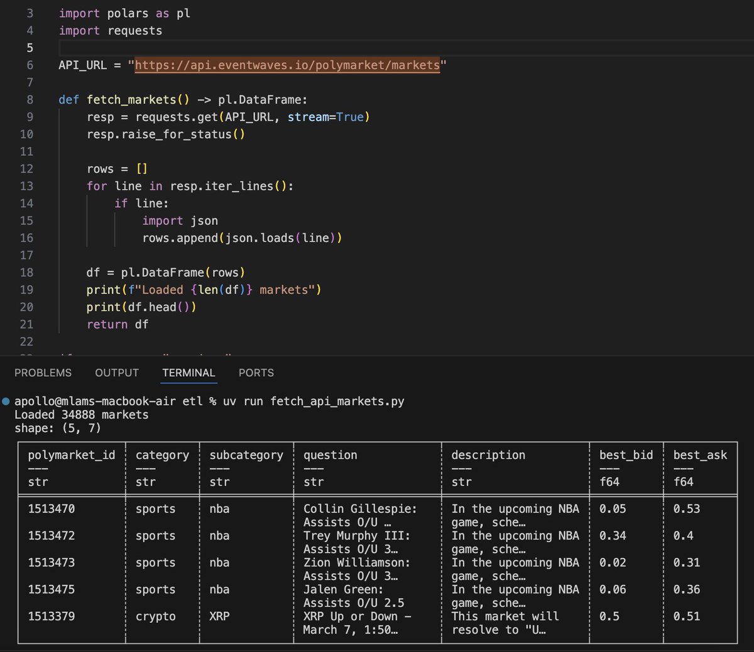Viewport: 754px width, 652px height.
Task: Open the eventwaves API URL link
Action: (288, 65)
